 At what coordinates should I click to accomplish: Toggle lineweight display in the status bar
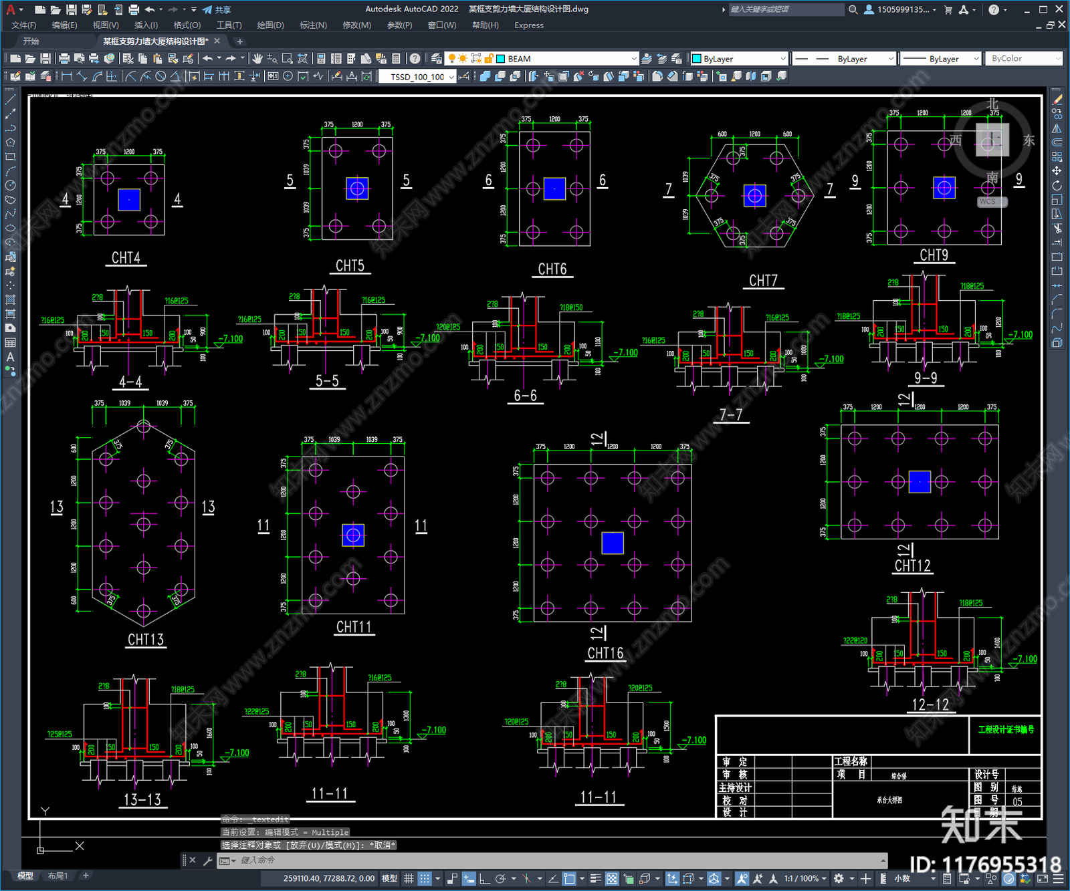click(595, 878)
